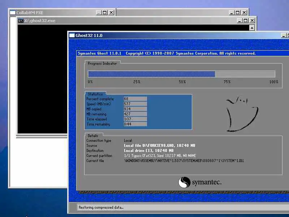The height and width of the screenshot is (217, 289).
Task: Click the 75% progress marker label
Action: pos(227,82)
